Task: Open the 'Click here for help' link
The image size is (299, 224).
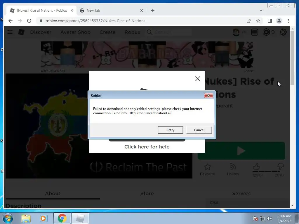Action: (x=147, y=147)
